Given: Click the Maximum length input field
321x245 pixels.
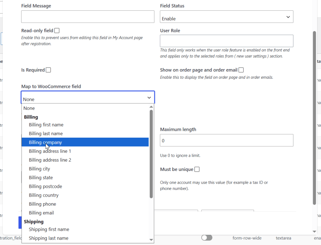Looking at the screenshot, I should click(x=227, y=140).
